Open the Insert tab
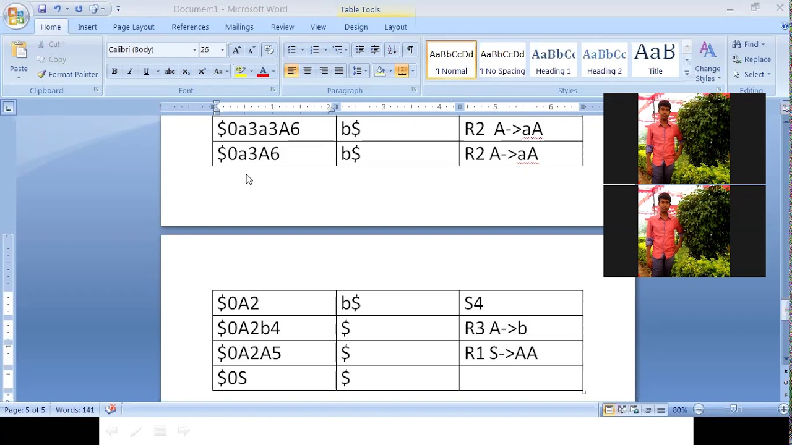 click(87, 27)
